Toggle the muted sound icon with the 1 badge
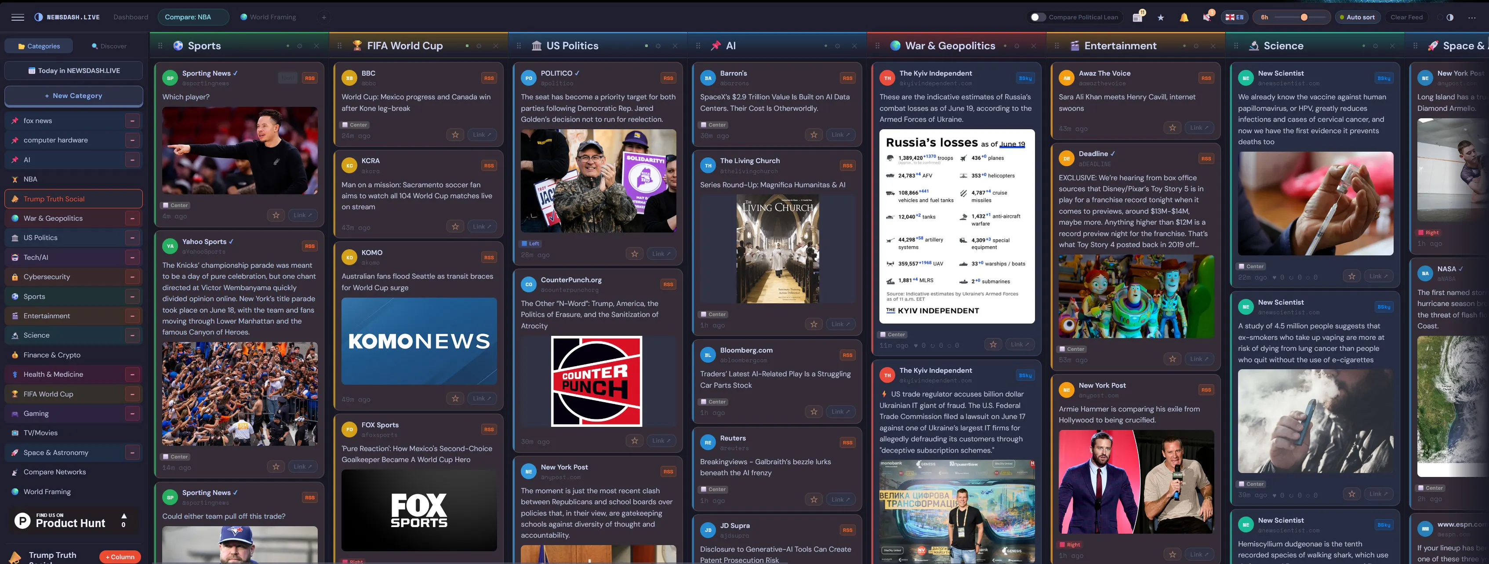This screenshot has height=564, width=1489. [1207, 17]
